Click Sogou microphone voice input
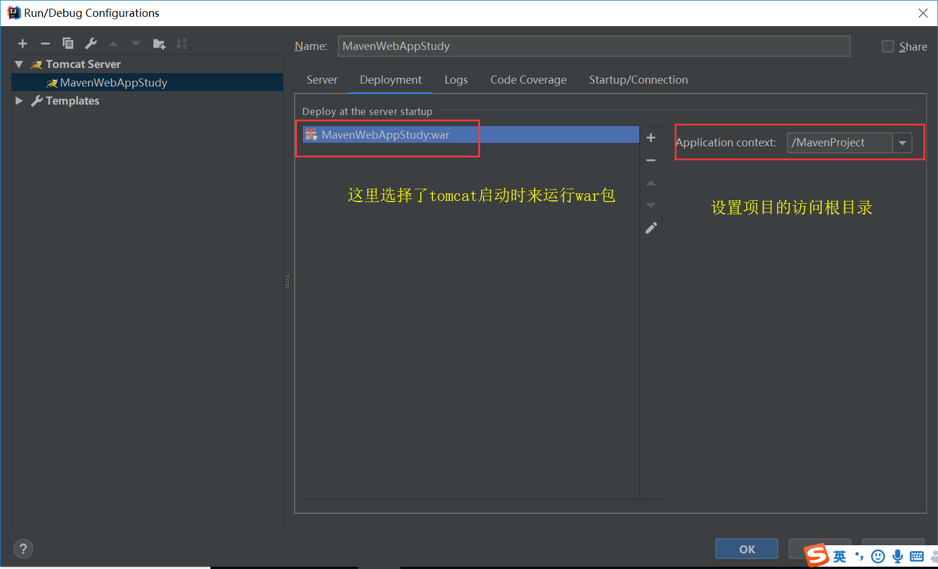This screenshot has width=938, height=569. (898, 557)
